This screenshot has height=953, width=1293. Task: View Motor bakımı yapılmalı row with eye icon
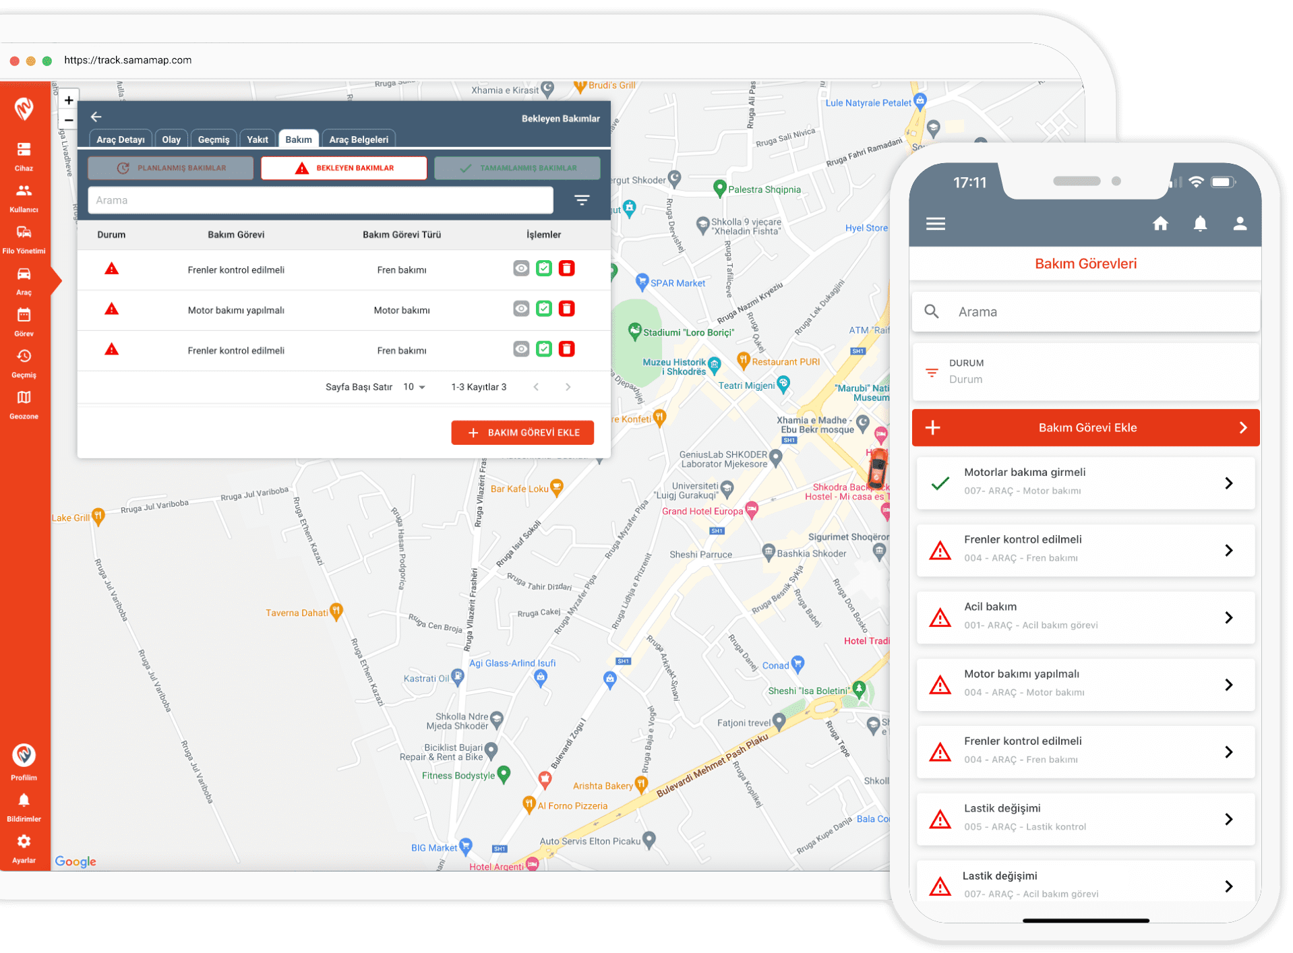click(x=521, y=309)
